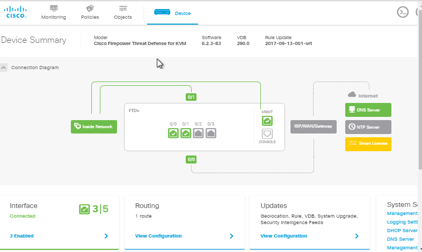422x252 pixels.
Task: Open the DNS Server system settings link
Action: click(401, 239)
